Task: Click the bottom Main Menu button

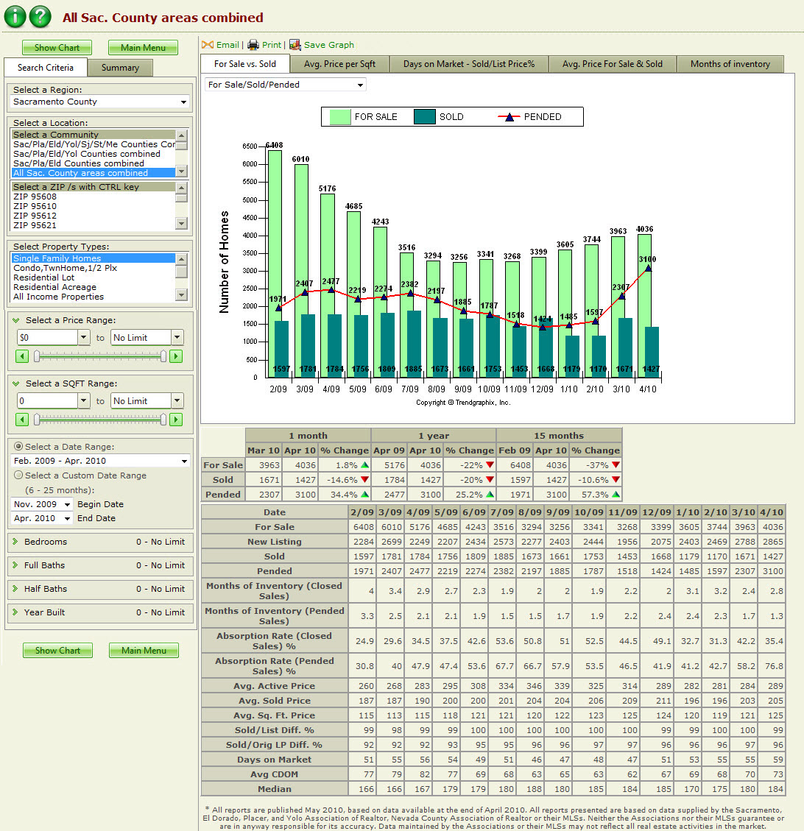Action: coord(144,650)
